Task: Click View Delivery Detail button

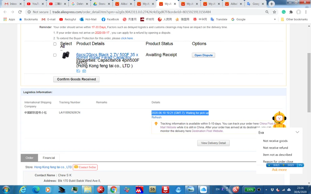Action: [213, 143]
